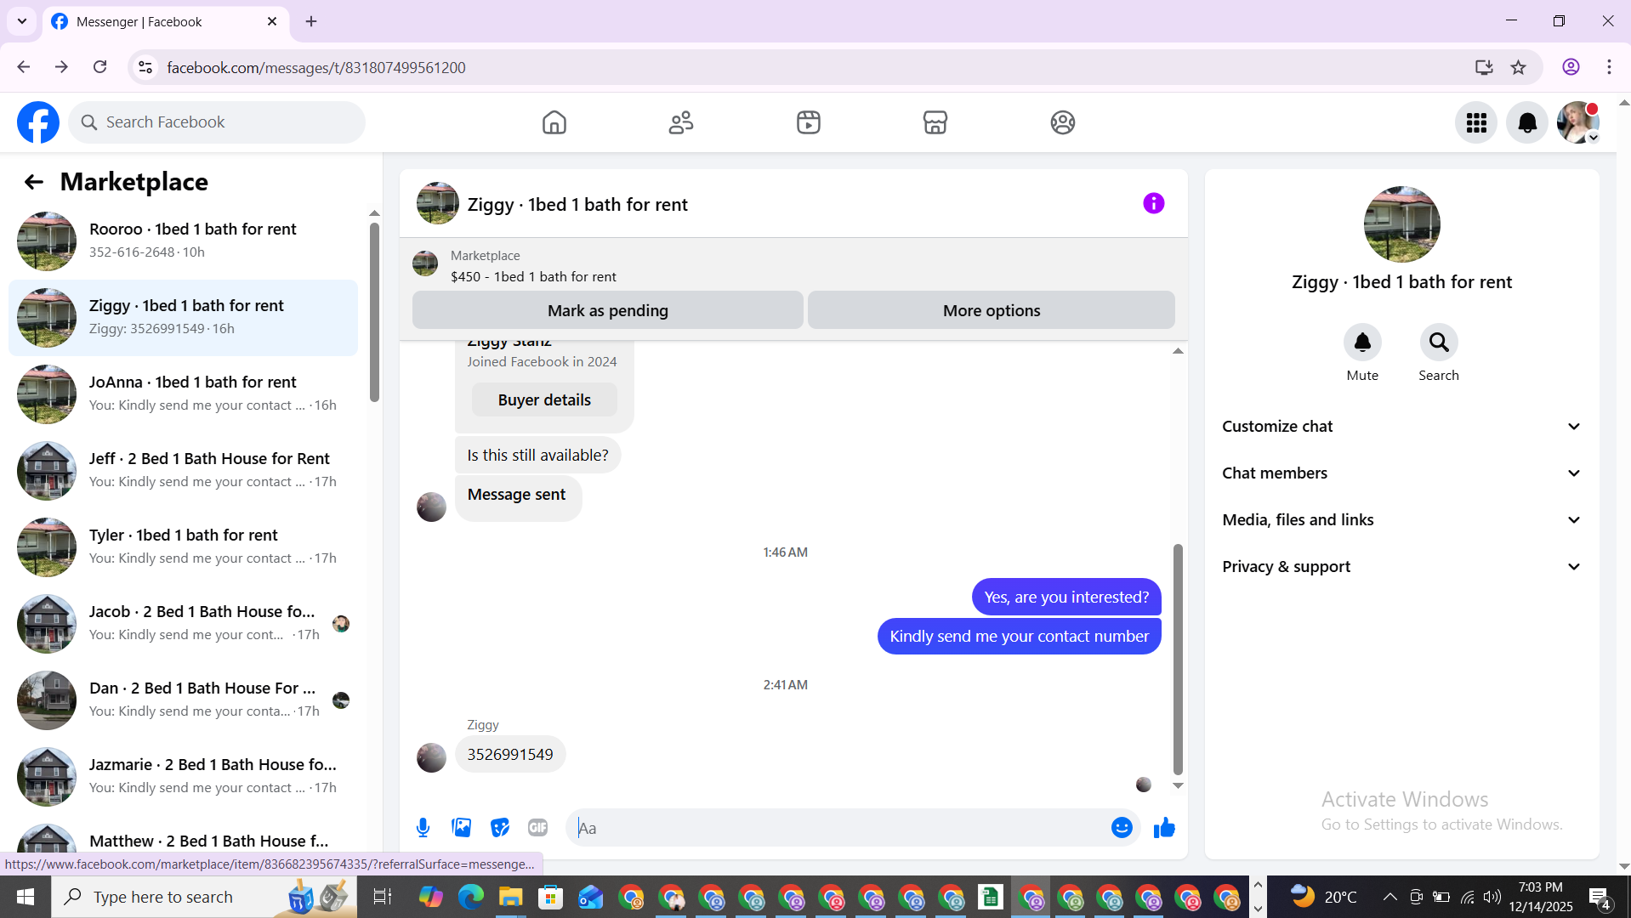This screenshot has width=1631, height=918.
Task: Open the account profile picture menu
Action: 1578,123
